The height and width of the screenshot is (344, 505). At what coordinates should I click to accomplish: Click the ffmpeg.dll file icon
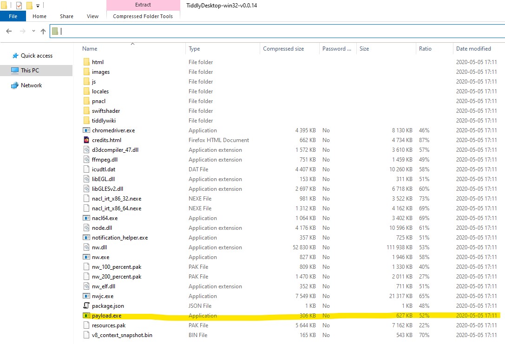click(86, 159)
